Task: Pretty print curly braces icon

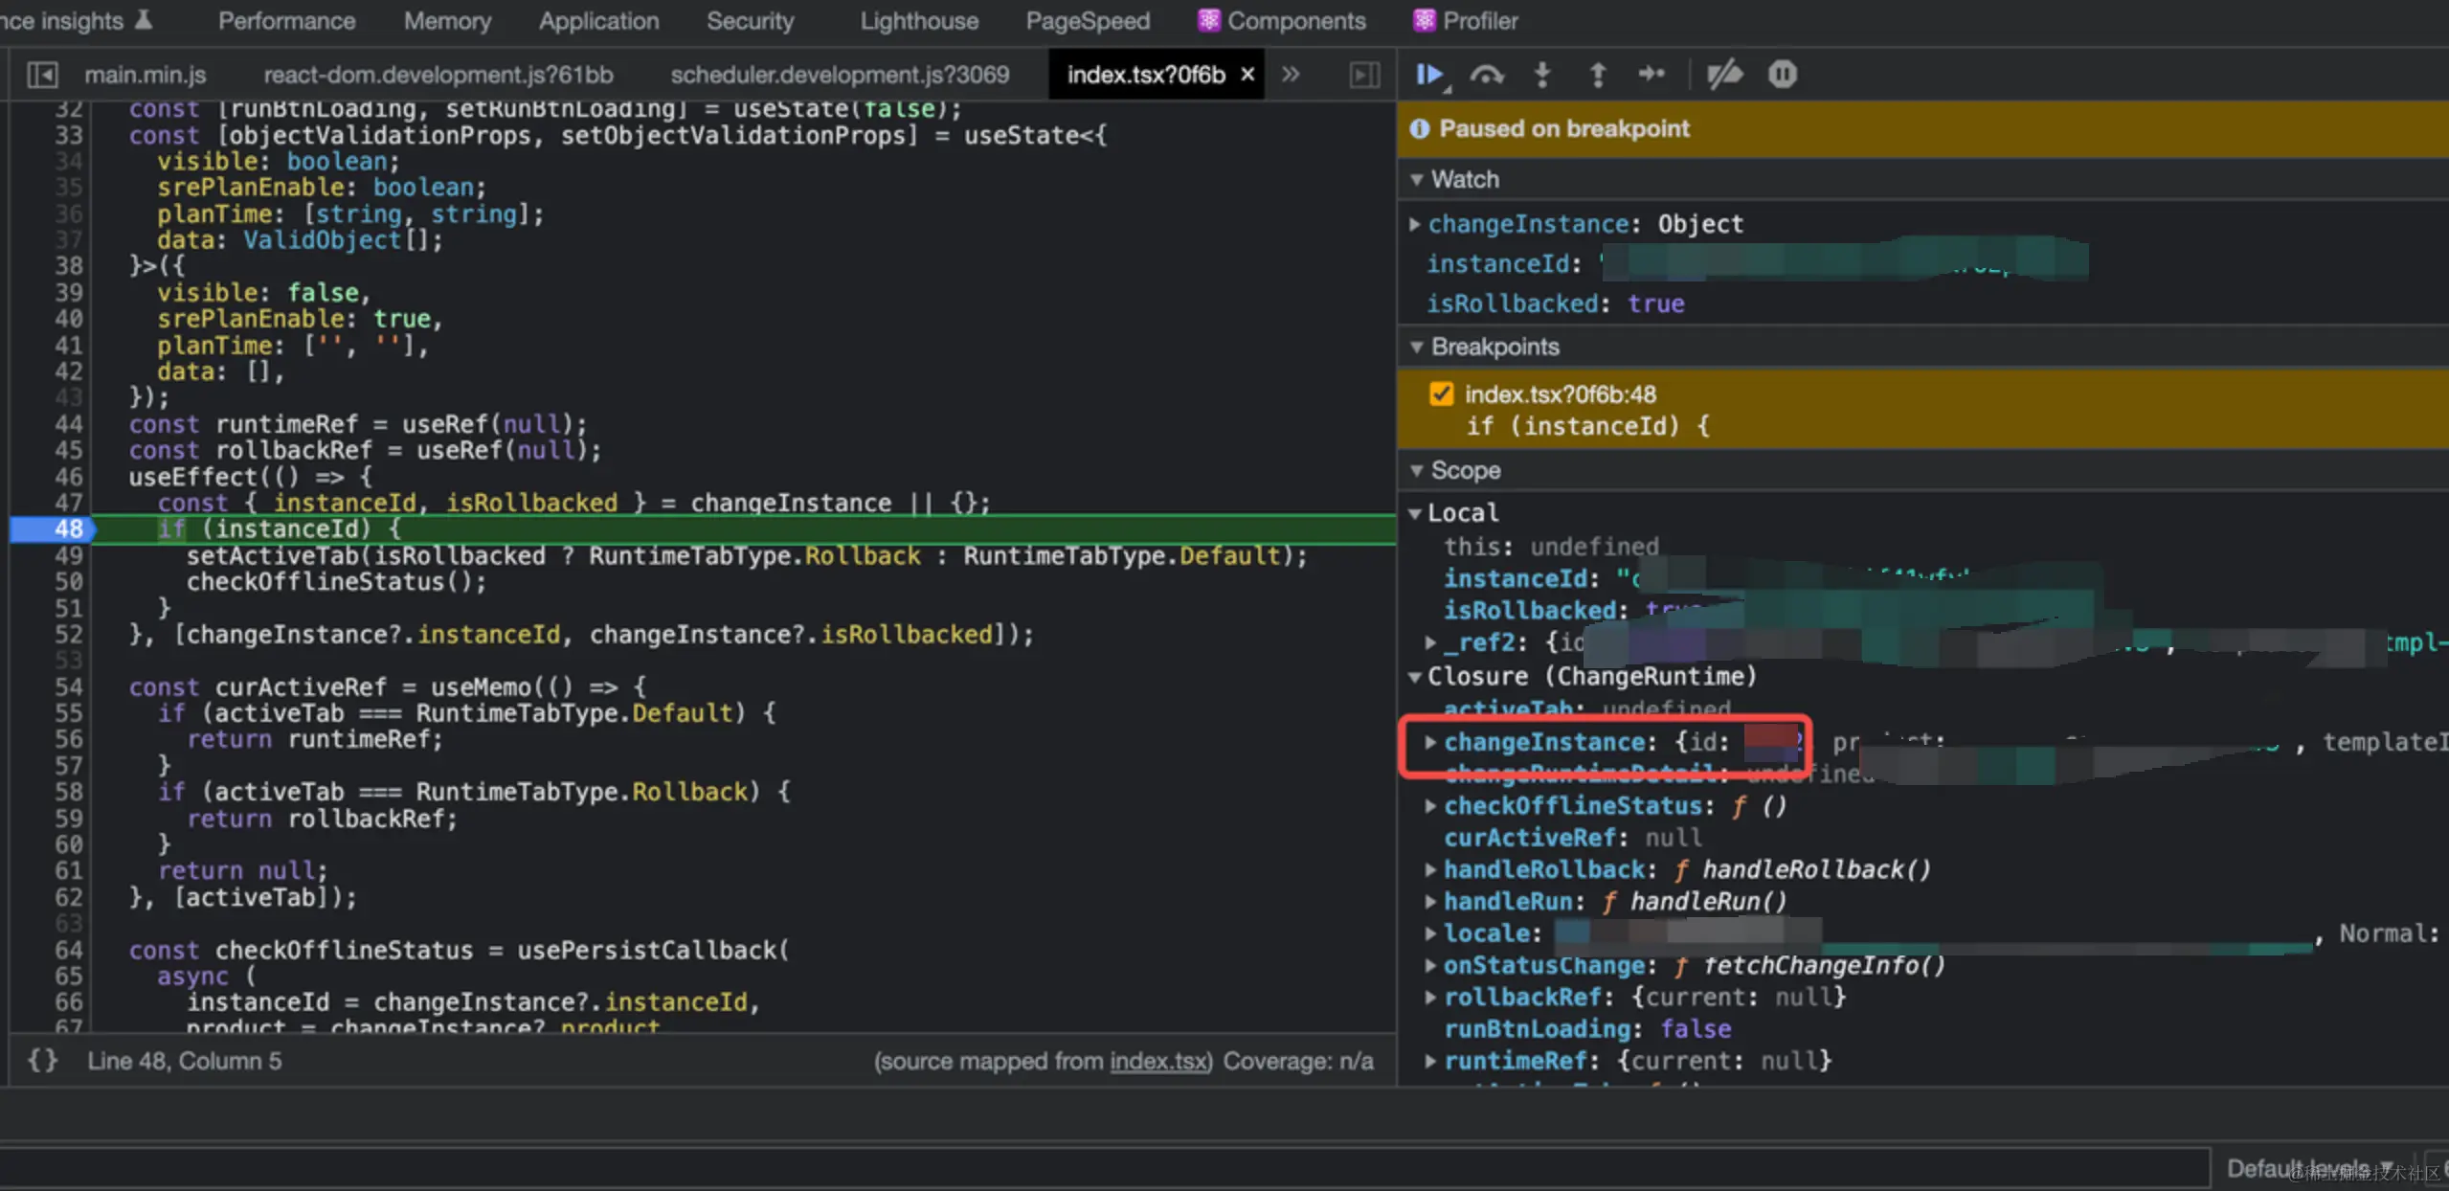Action: point(42,1061)
